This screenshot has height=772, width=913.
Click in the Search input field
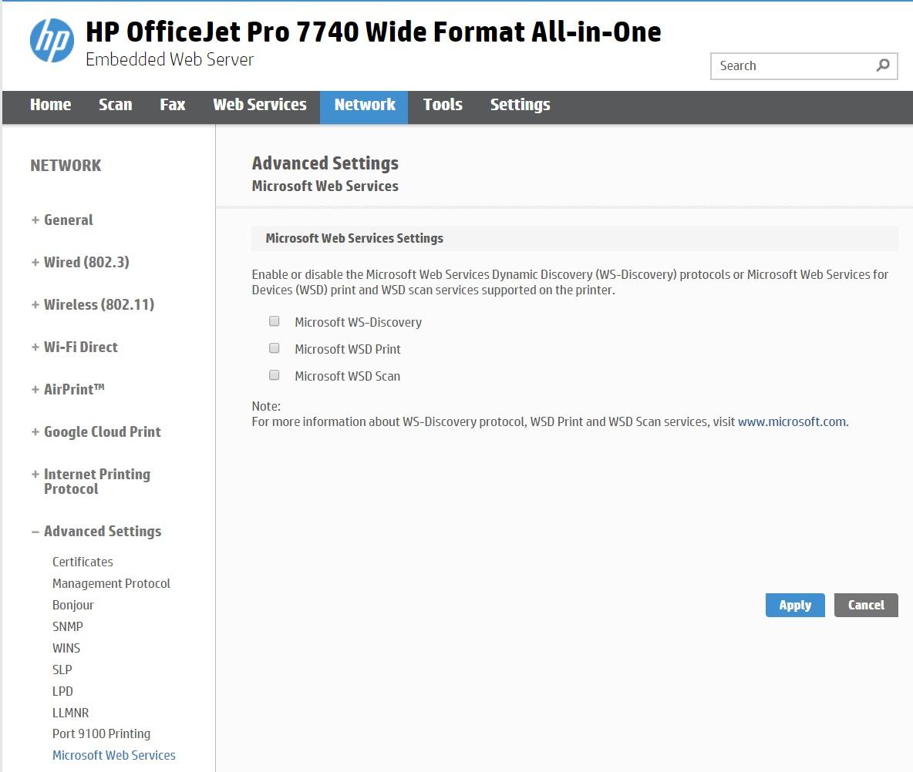[x=790, y=65]
